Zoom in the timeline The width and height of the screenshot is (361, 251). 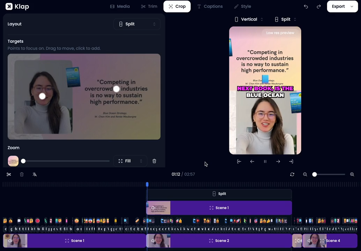[352, 174]
